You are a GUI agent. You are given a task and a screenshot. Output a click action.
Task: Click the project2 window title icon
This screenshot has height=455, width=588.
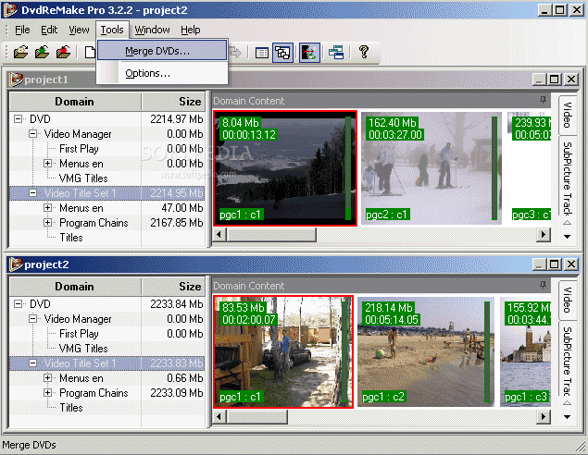click(16, 264)
